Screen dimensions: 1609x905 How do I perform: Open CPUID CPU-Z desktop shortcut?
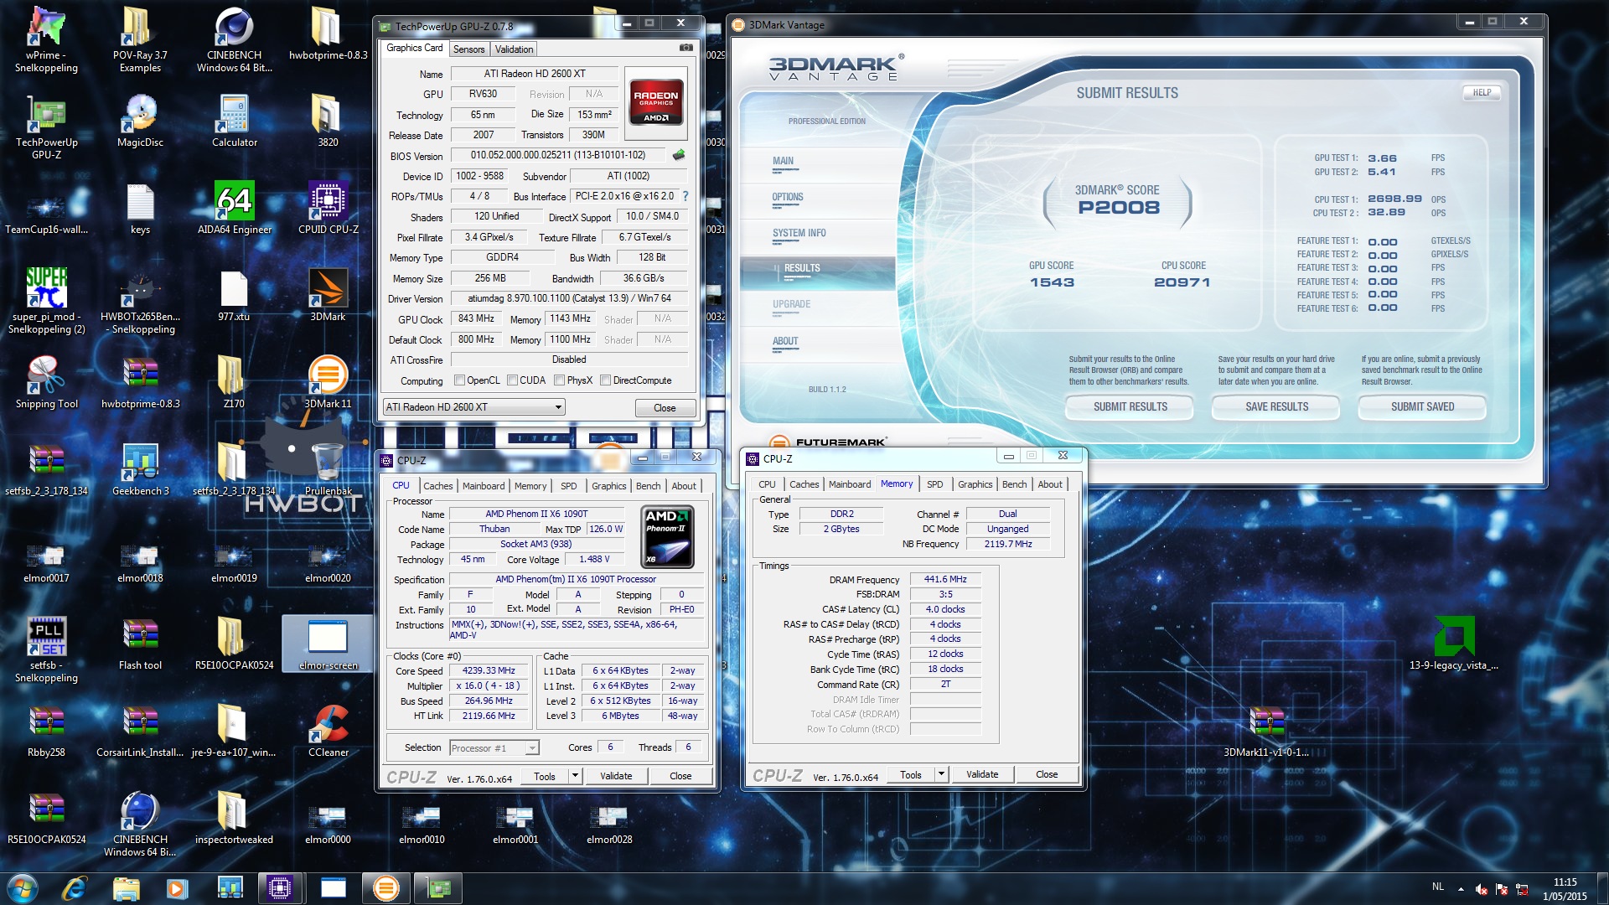click(329, 208)
